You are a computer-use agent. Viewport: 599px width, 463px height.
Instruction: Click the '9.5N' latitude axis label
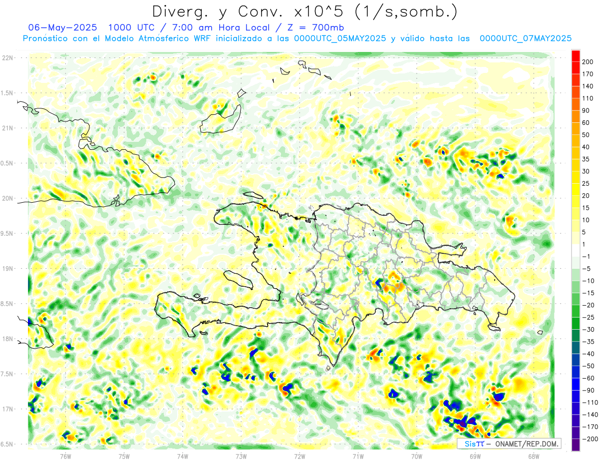7,233
